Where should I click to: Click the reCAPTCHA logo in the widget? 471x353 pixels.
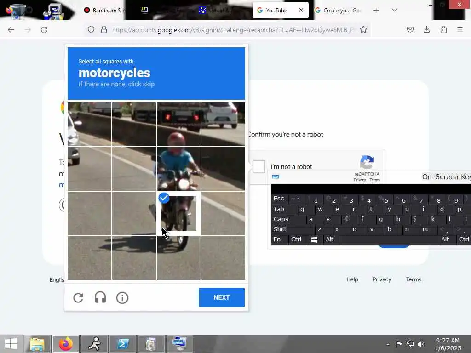(367, 162)
